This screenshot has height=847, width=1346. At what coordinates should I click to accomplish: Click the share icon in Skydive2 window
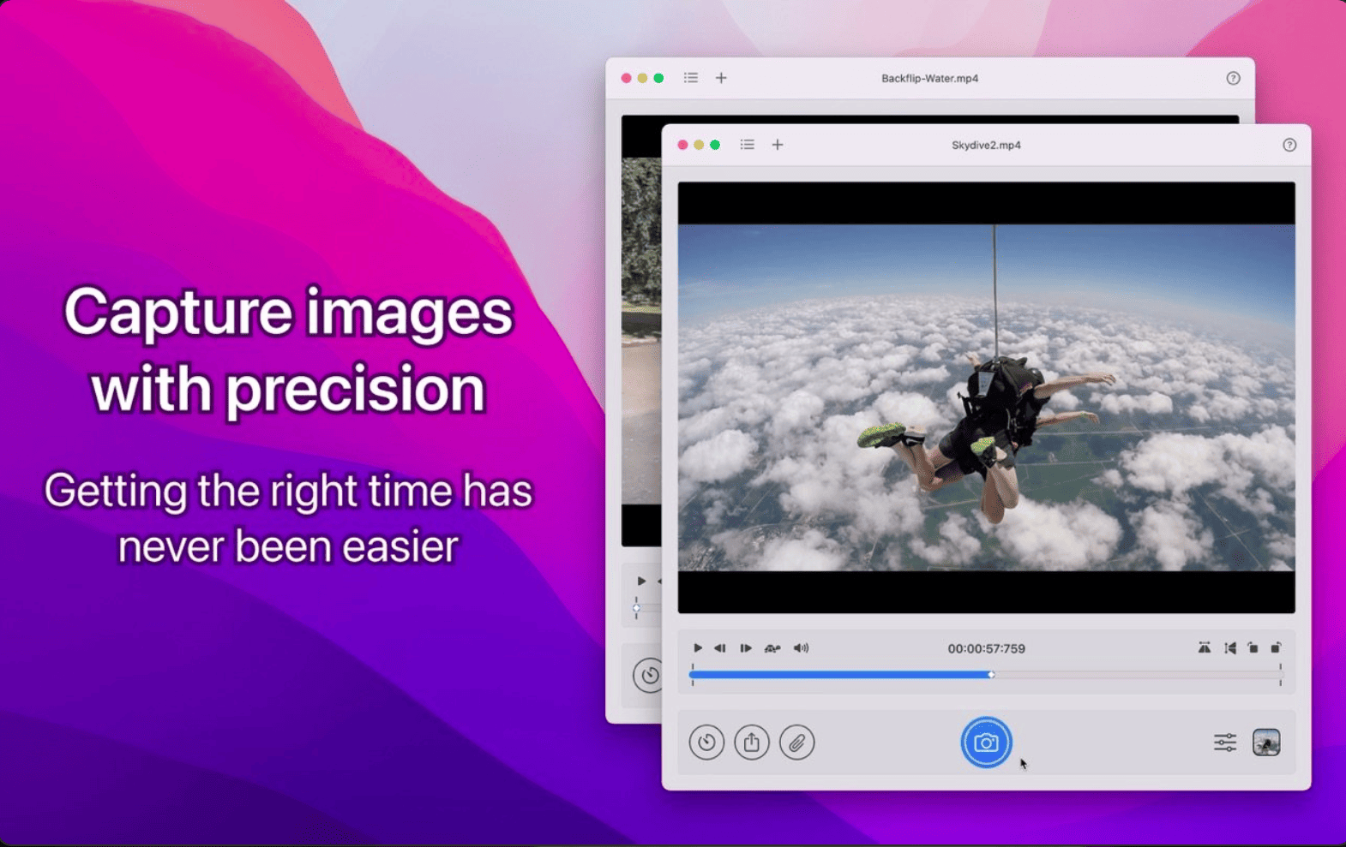click(752, 743)
